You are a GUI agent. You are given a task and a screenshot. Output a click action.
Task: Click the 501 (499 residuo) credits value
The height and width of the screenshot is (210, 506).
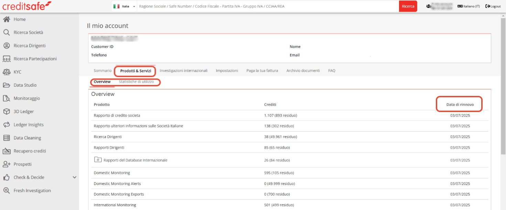pos(279,205)
